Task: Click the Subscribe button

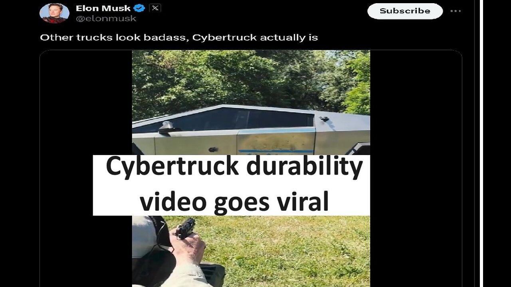Action: 405,11
